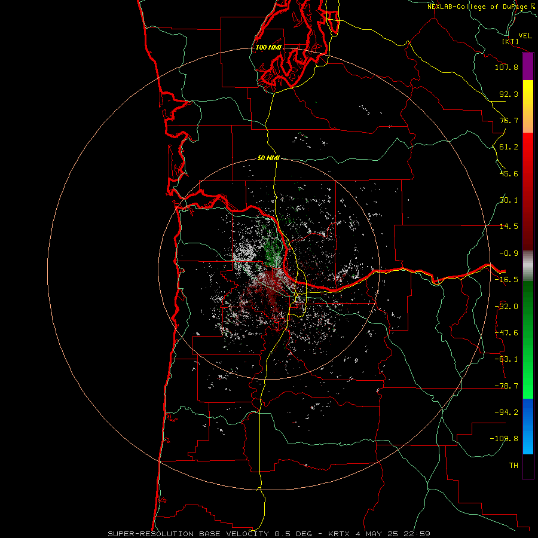Click the 100 NMI range ring label
Screen dimensions: 538x538
(268, 47)
